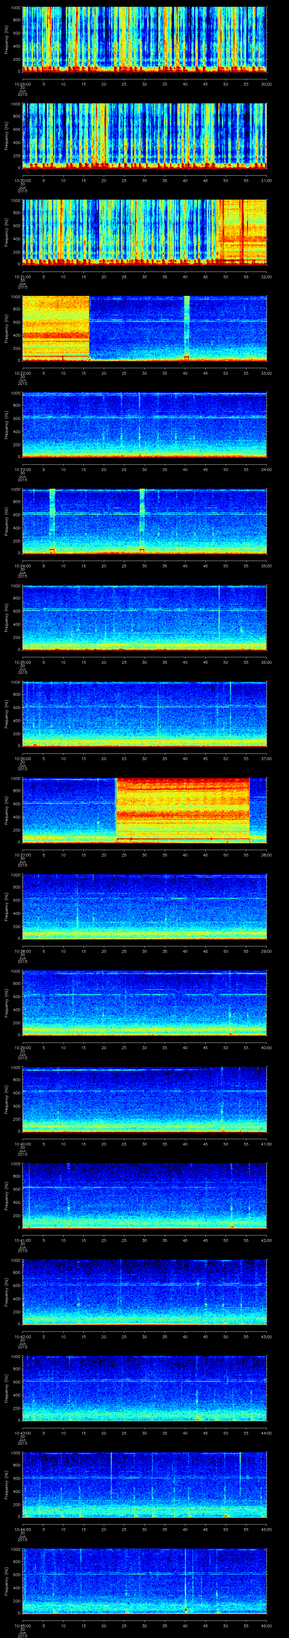Click the 10:33:00 start time label
Image resolution: width=289 pixels, height=1638 pixels.
click(x=22, y=470)
